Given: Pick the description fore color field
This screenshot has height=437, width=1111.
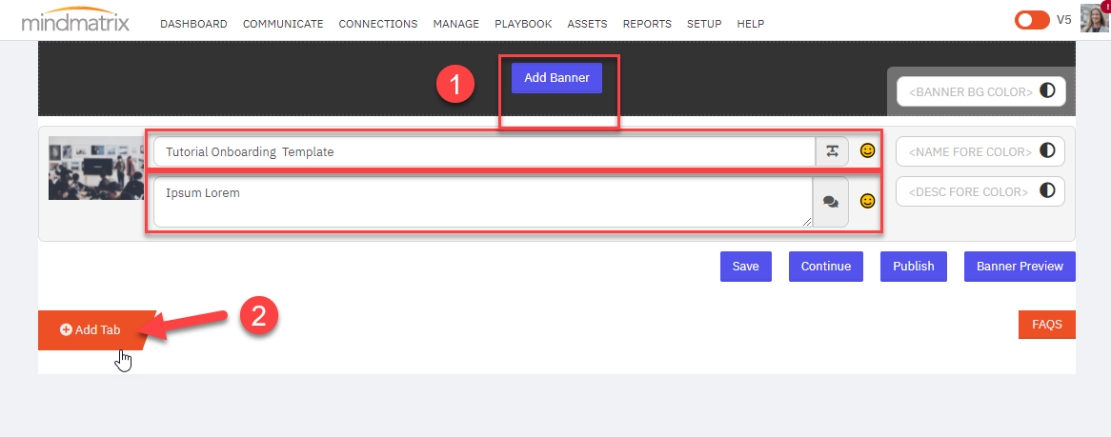Looking at the screenshot, I should click(968, 191).
